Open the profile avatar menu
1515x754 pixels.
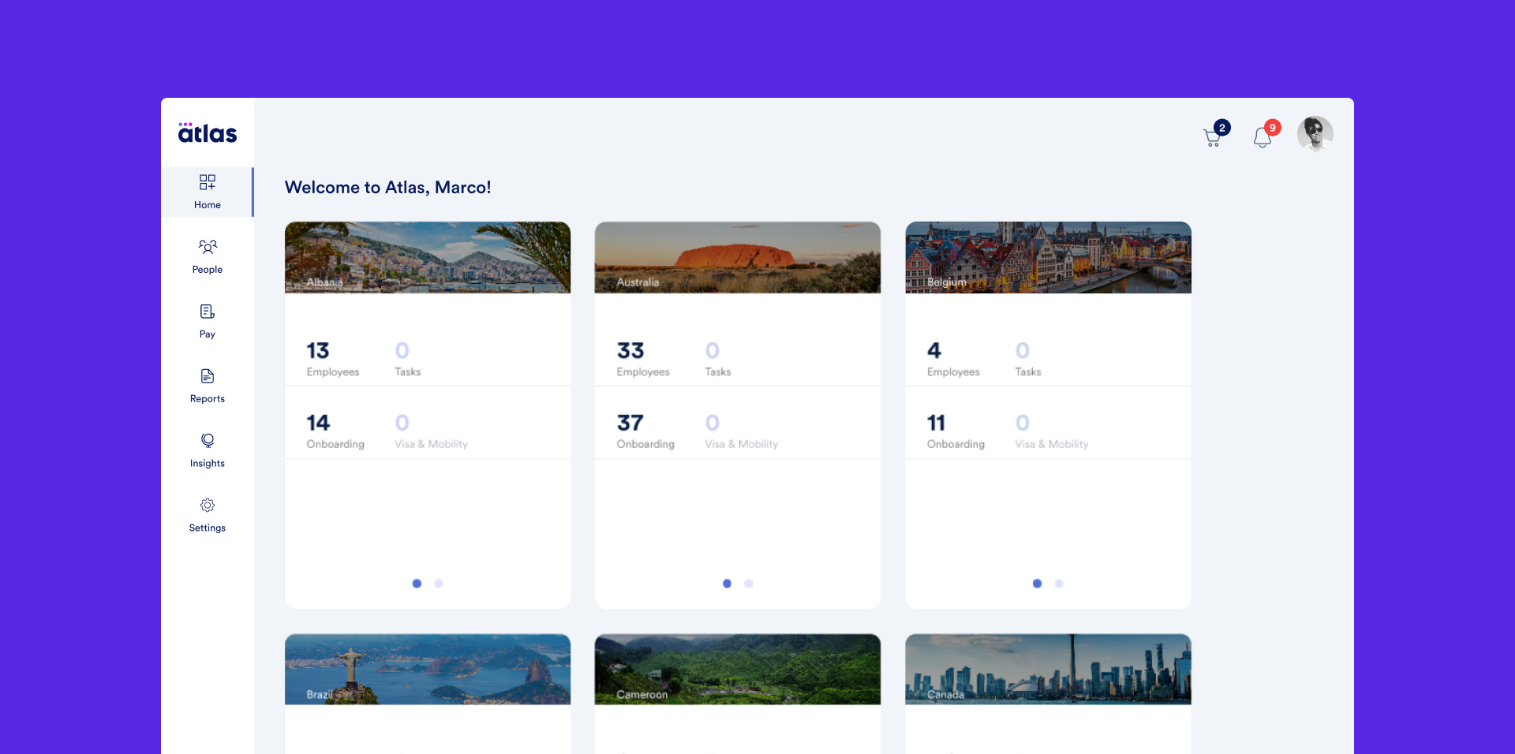(1315, 134)
